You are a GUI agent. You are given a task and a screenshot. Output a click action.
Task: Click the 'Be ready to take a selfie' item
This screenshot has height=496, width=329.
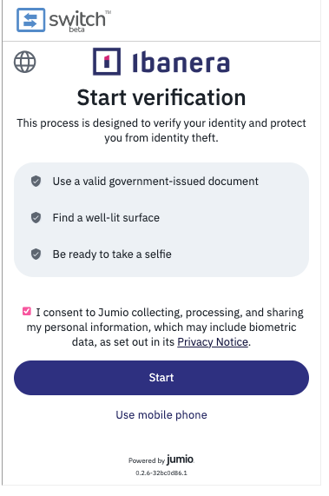pos(112,254)
